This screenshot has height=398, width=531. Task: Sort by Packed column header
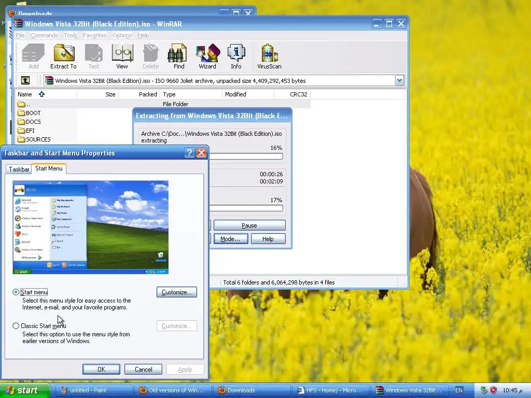pos(139,94)
